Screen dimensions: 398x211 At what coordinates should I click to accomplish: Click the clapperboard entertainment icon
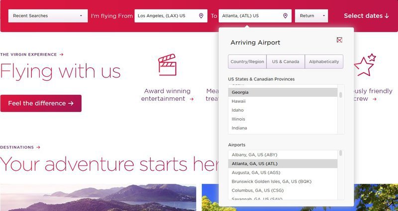[167, 65]
